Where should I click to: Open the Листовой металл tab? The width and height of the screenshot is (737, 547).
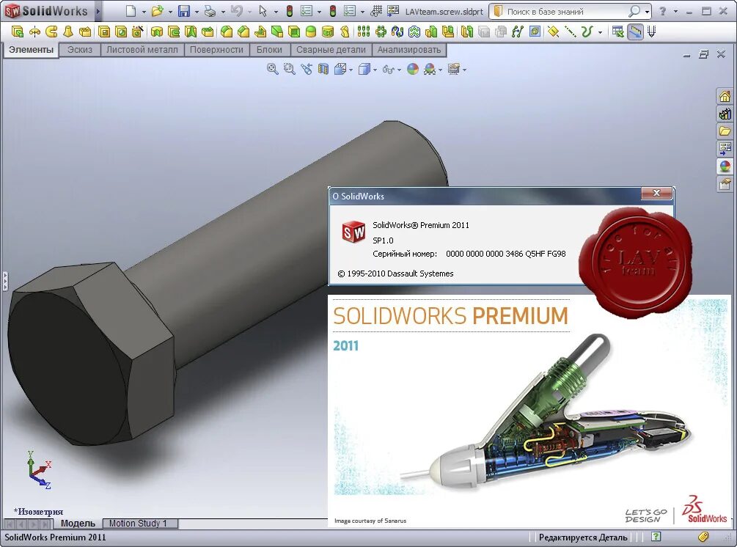point(142,50)
